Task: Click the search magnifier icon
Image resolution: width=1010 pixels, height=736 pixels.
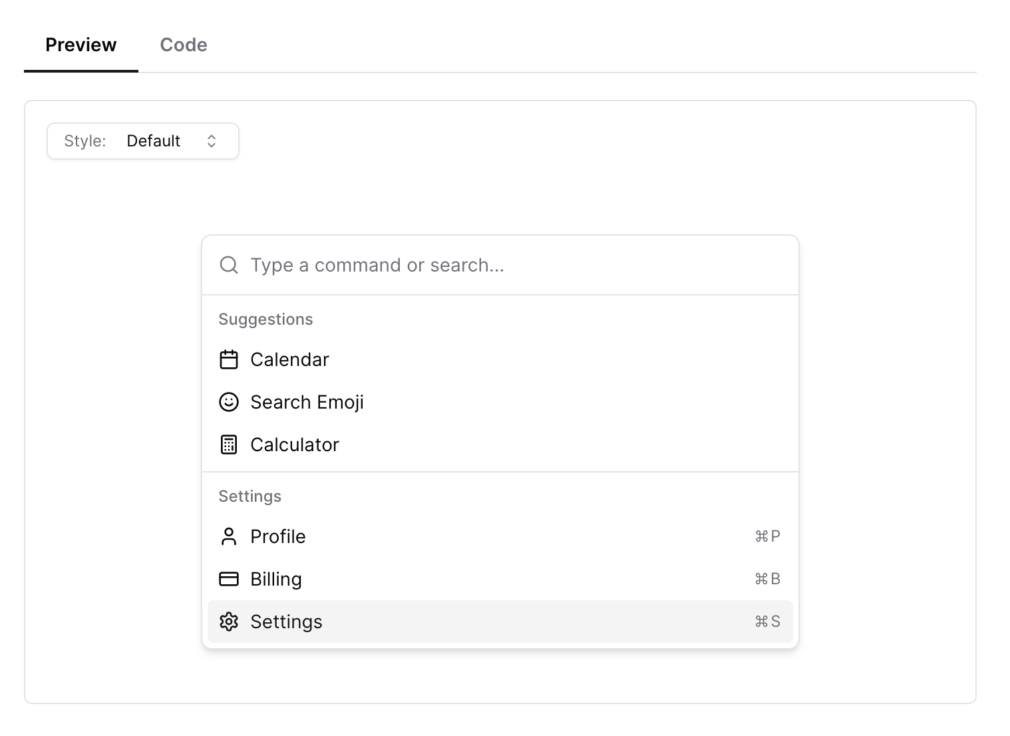Action: pyautogui.click(x=229, y=265)
